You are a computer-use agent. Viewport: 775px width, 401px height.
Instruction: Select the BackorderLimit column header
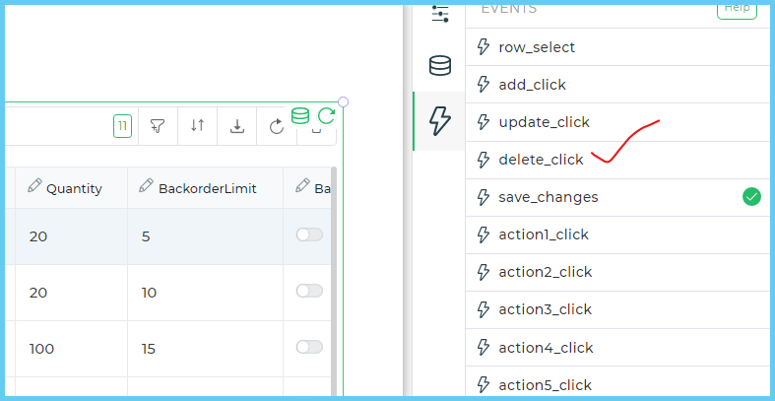pos(205,188)
